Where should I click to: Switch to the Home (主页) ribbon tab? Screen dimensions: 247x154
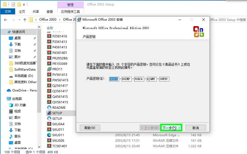click(22, 12)
